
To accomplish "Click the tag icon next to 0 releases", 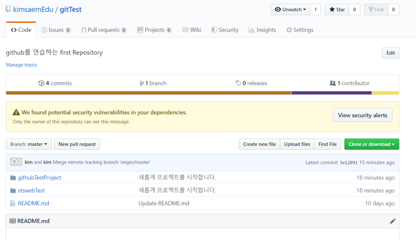I will (x=238, y=83).
